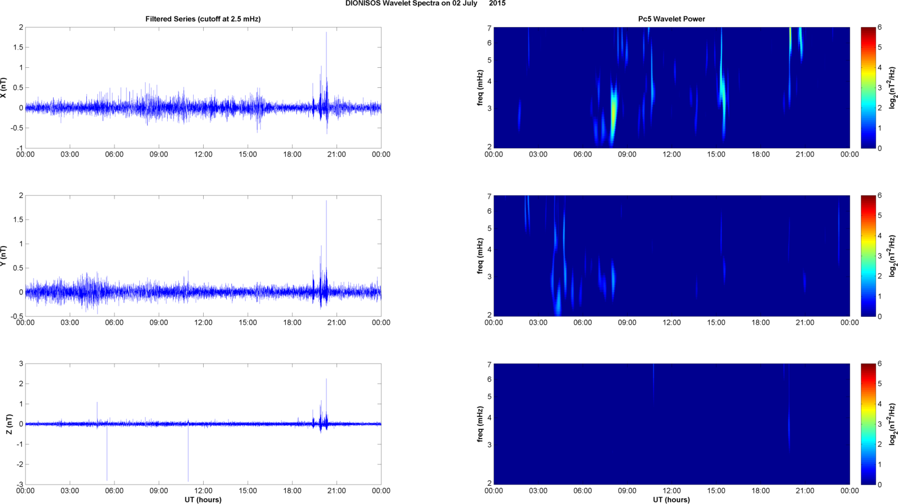Click 'freq (mHz)' label of top wavelet spectrum

(x=481, y=88)
